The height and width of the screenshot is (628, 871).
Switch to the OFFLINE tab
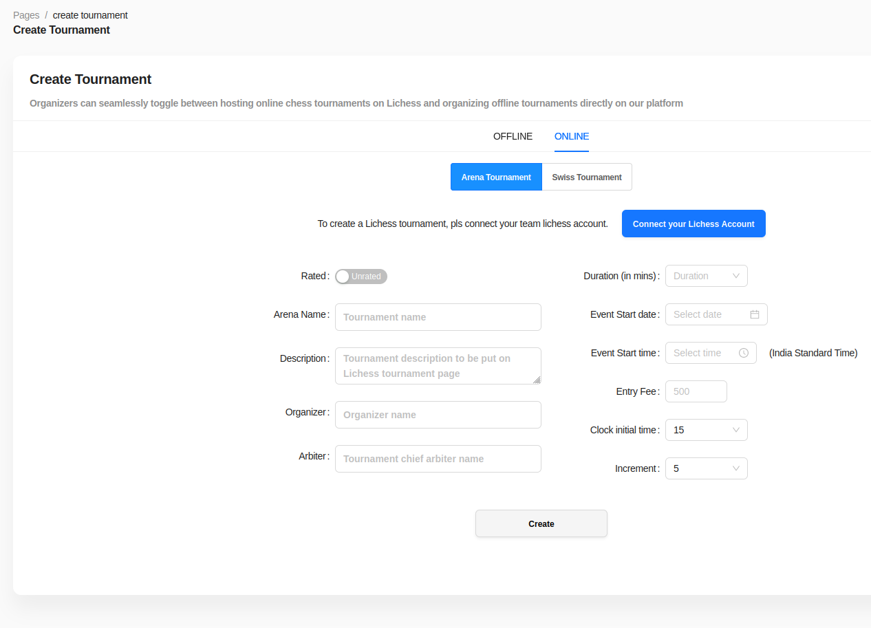513,136
